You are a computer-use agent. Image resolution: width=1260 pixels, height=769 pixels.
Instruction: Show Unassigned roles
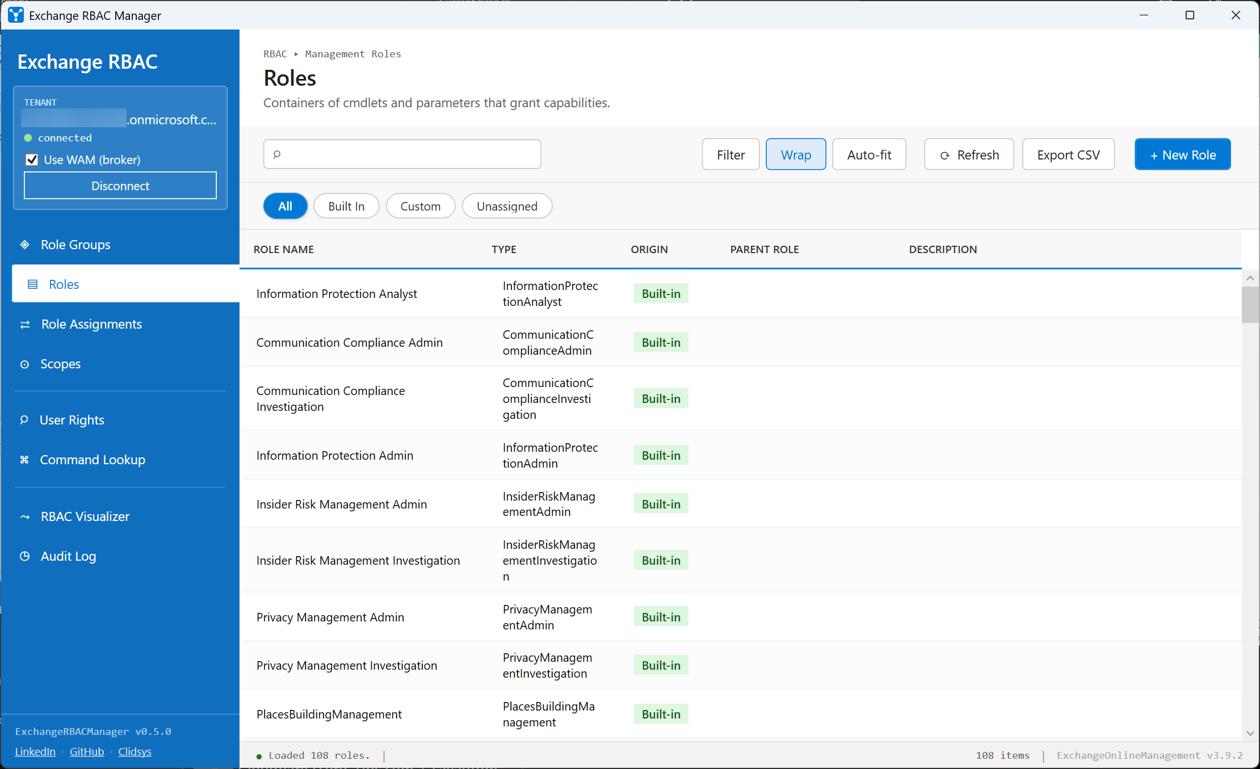[507, 206]
